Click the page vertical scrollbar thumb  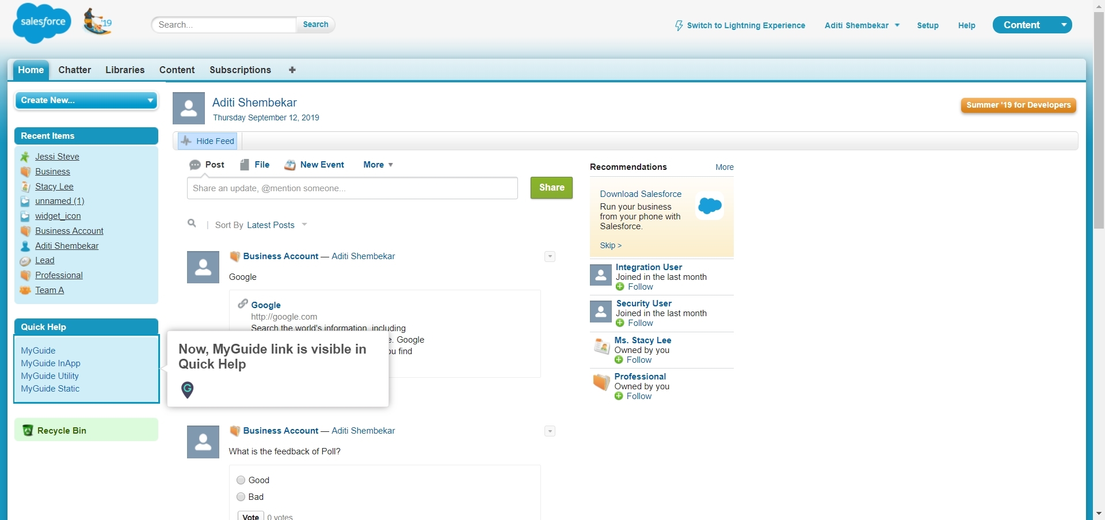[1099, 120]
